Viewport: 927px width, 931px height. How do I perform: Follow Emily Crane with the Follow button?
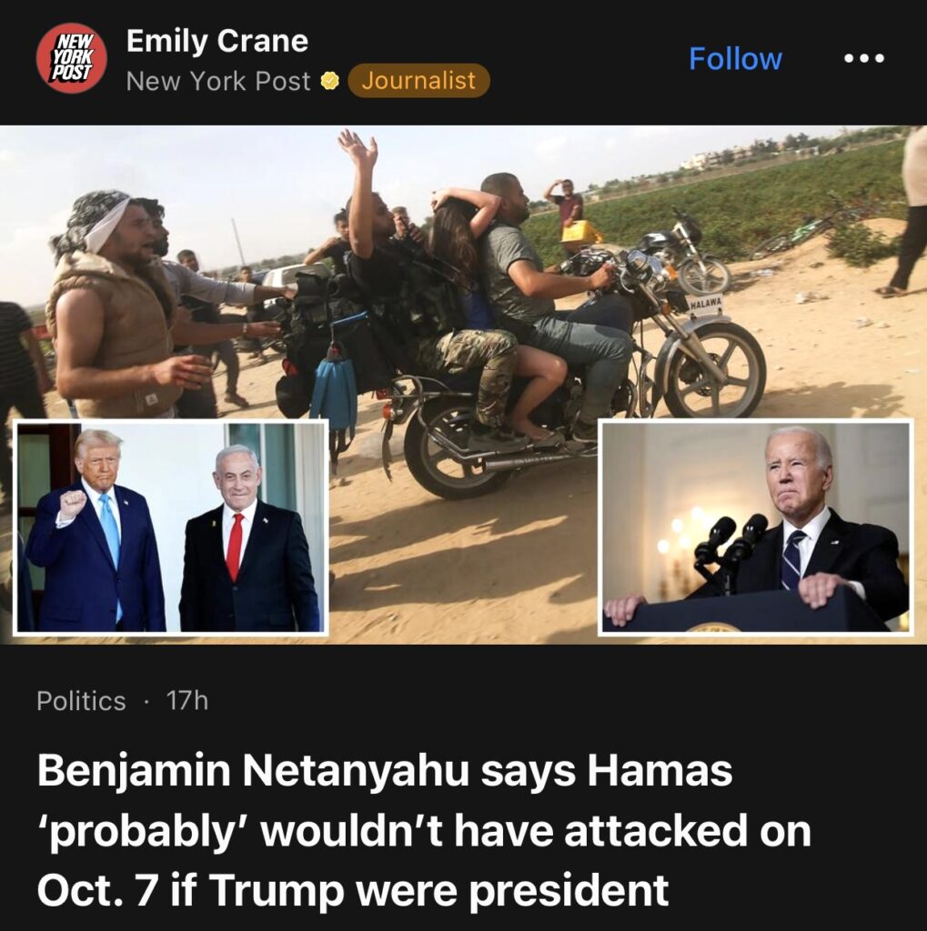point(736,58)
